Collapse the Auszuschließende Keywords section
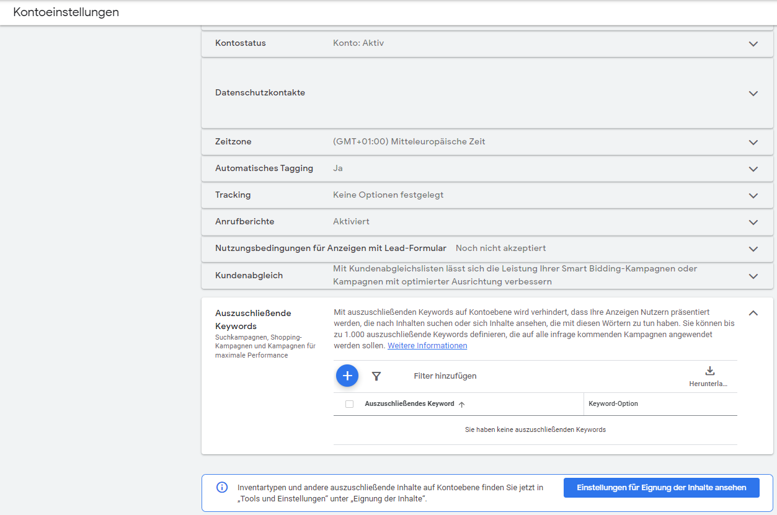Screen dimensions: 777x515 point(753,313)
